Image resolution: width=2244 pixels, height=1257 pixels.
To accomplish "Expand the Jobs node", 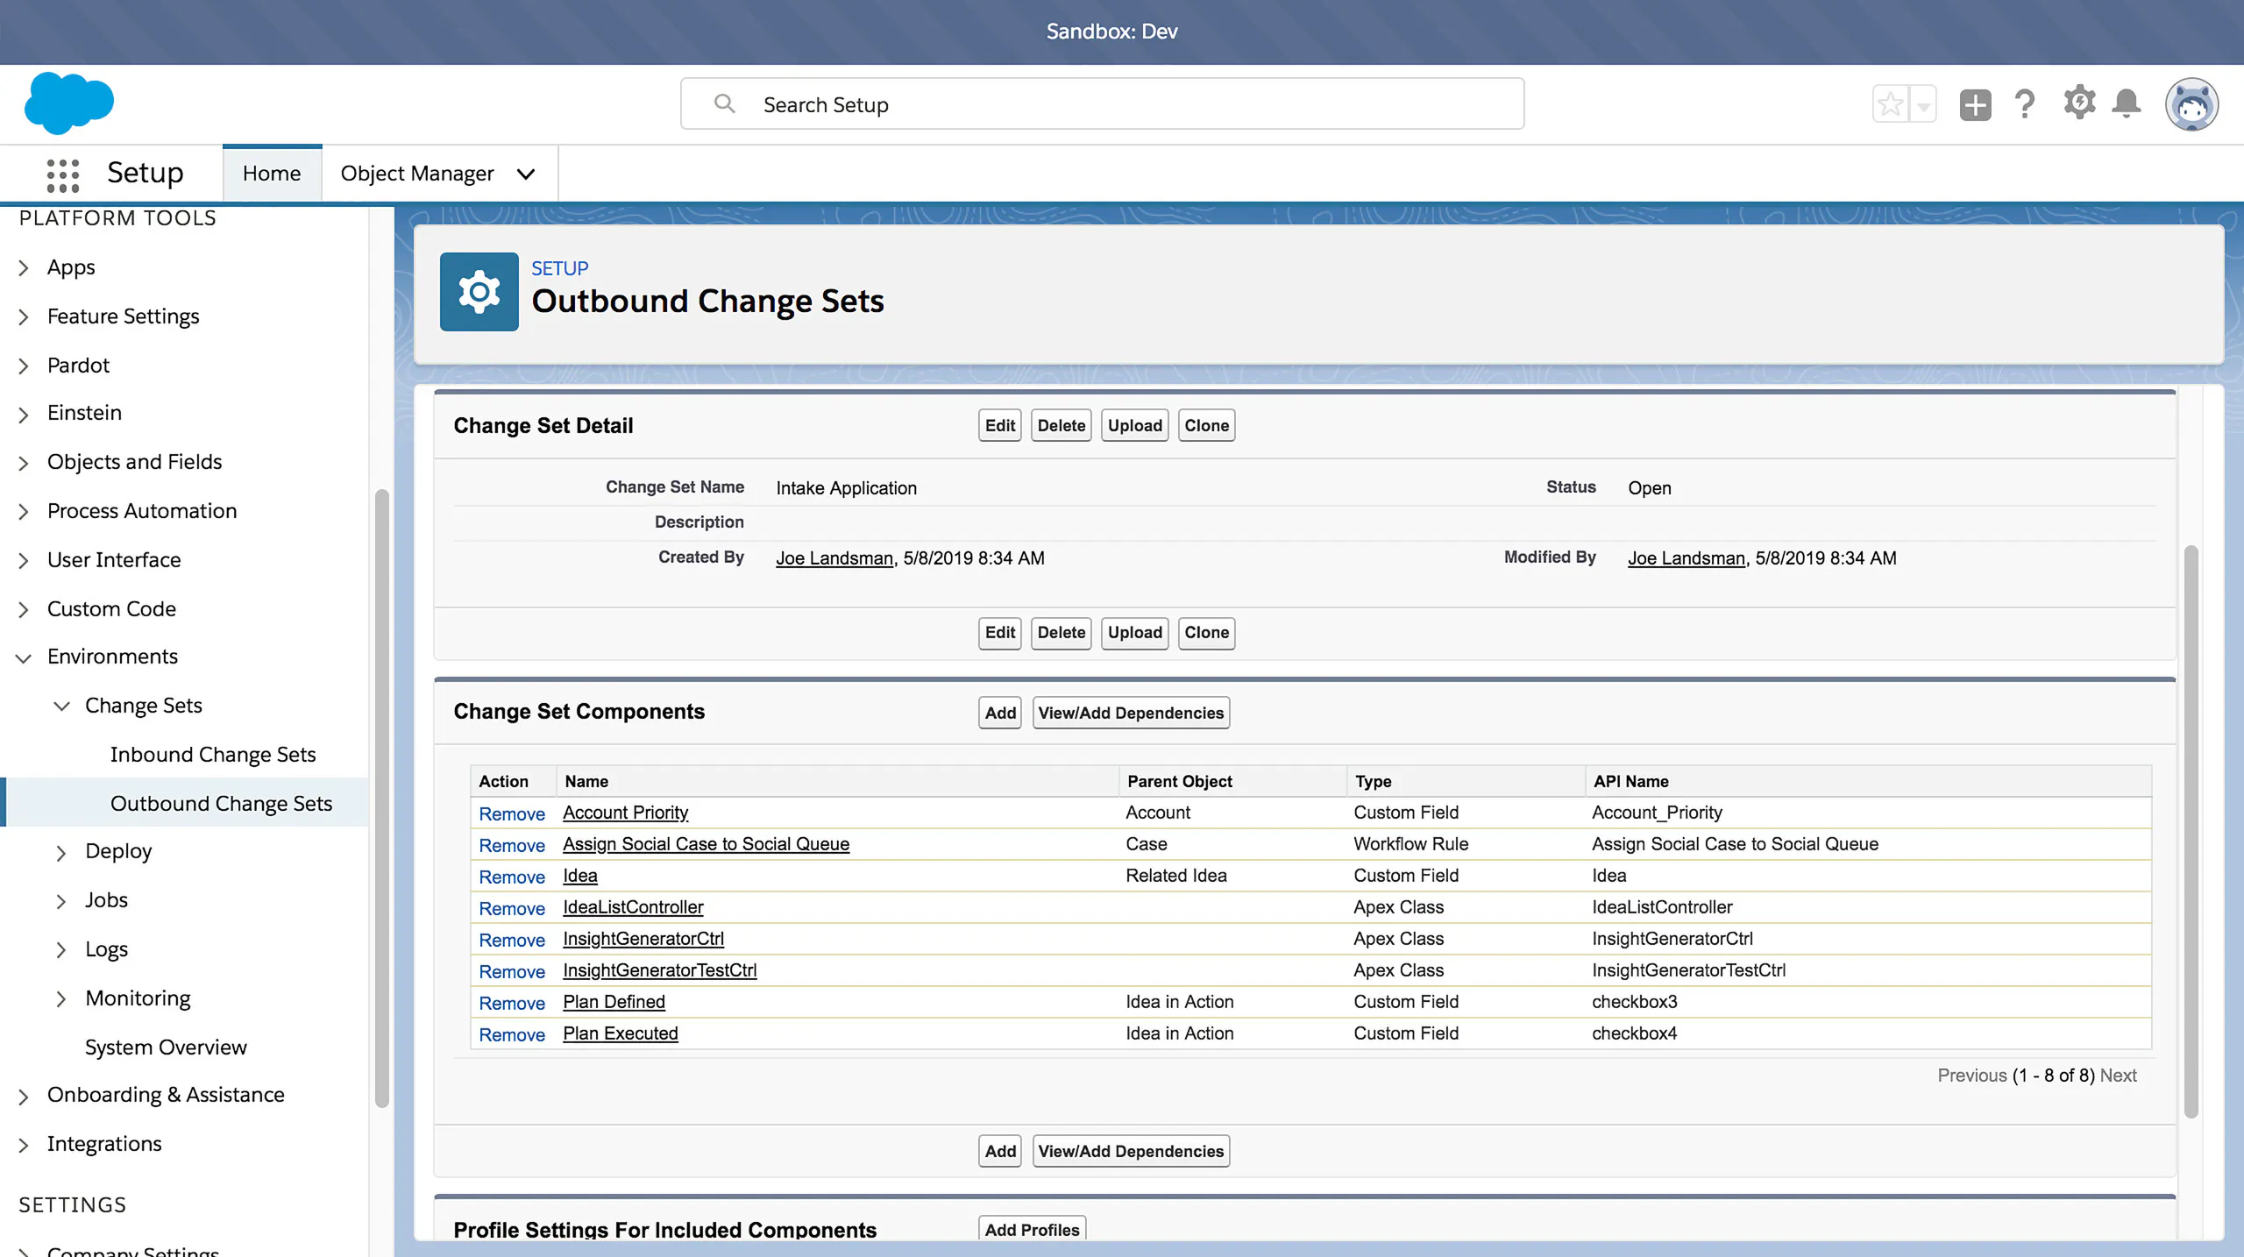I will click(60, 901).
